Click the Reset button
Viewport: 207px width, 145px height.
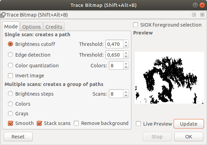coord(18,137)
